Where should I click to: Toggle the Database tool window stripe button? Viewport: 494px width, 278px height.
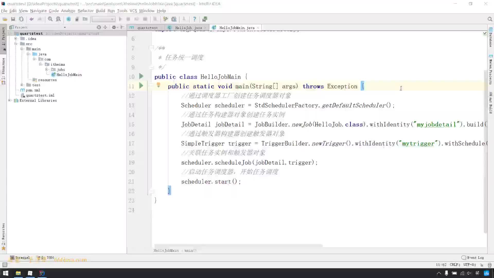click(491, 37)
